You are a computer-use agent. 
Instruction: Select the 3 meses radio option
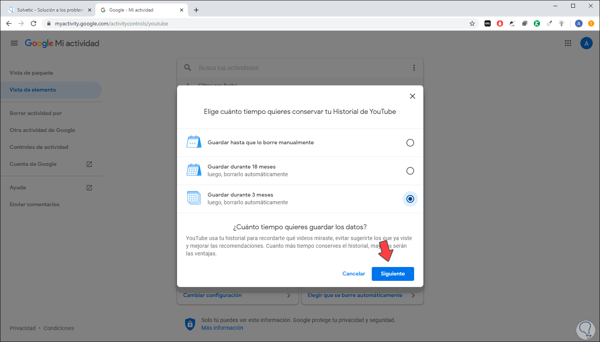410,199
